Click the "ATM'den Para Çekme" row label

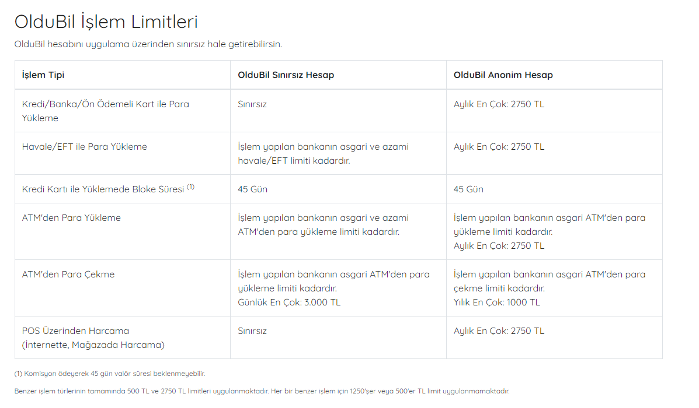[x=68, y=275]
